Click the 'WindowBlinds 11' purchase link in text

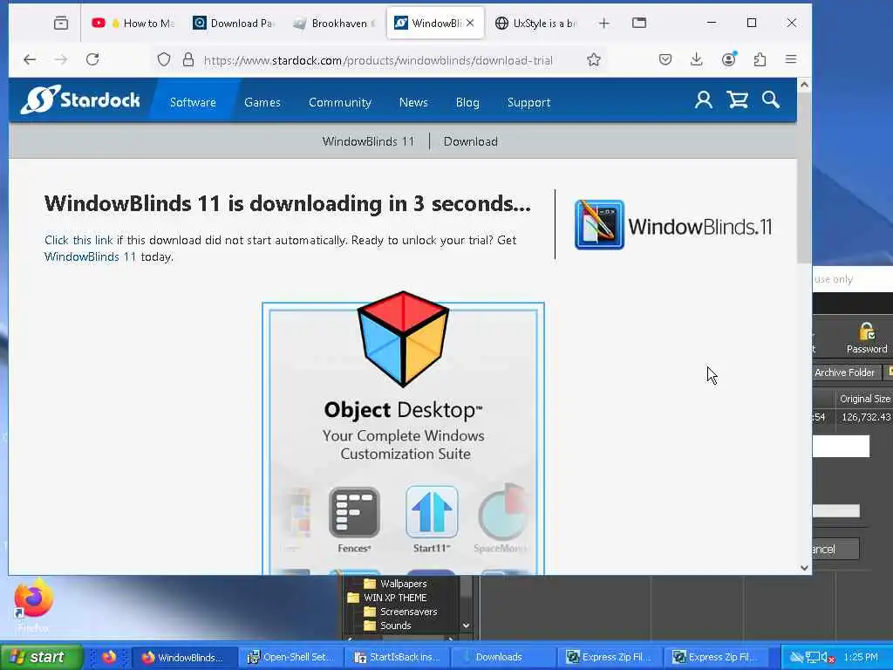pos(90,256)
